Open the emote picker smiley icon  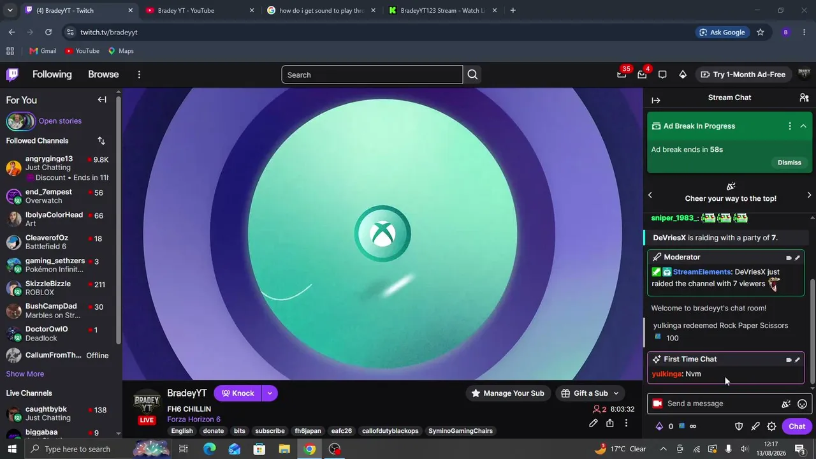click(x=803, y=404)
